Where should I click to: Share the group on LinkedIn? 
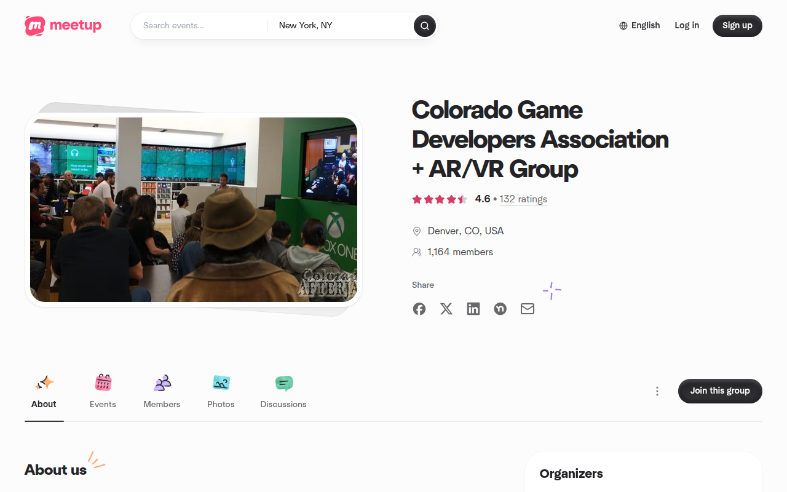(x=473, y=309)
